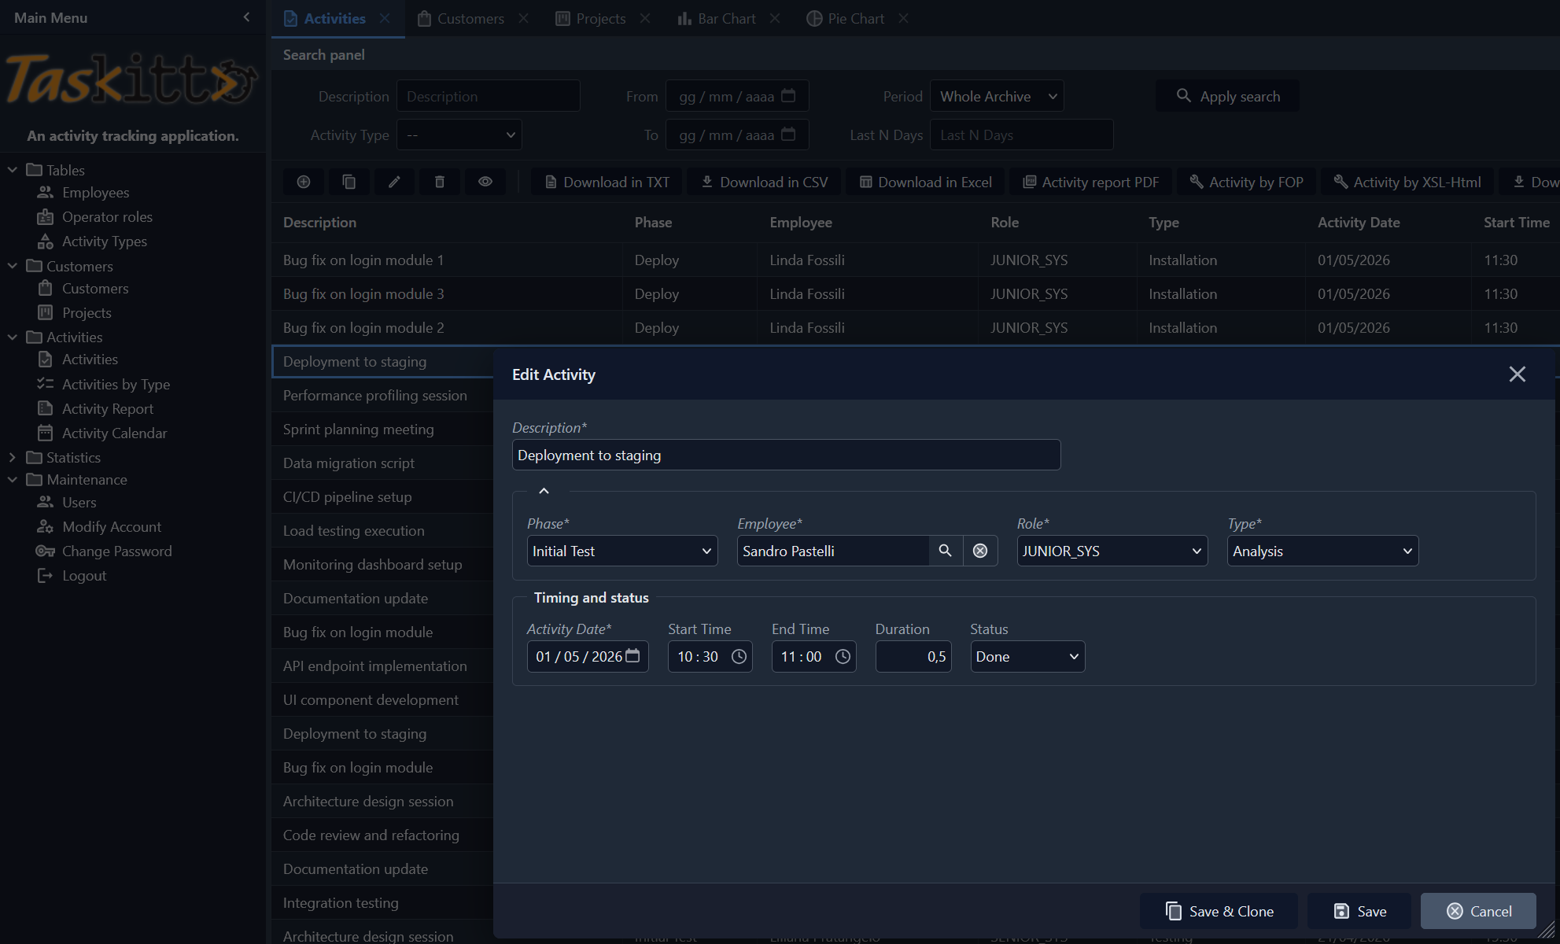The height and width of the screenshot is (944, 1560).
Task: Clear the employee field with X icon
Action: (x=980, y=551)
